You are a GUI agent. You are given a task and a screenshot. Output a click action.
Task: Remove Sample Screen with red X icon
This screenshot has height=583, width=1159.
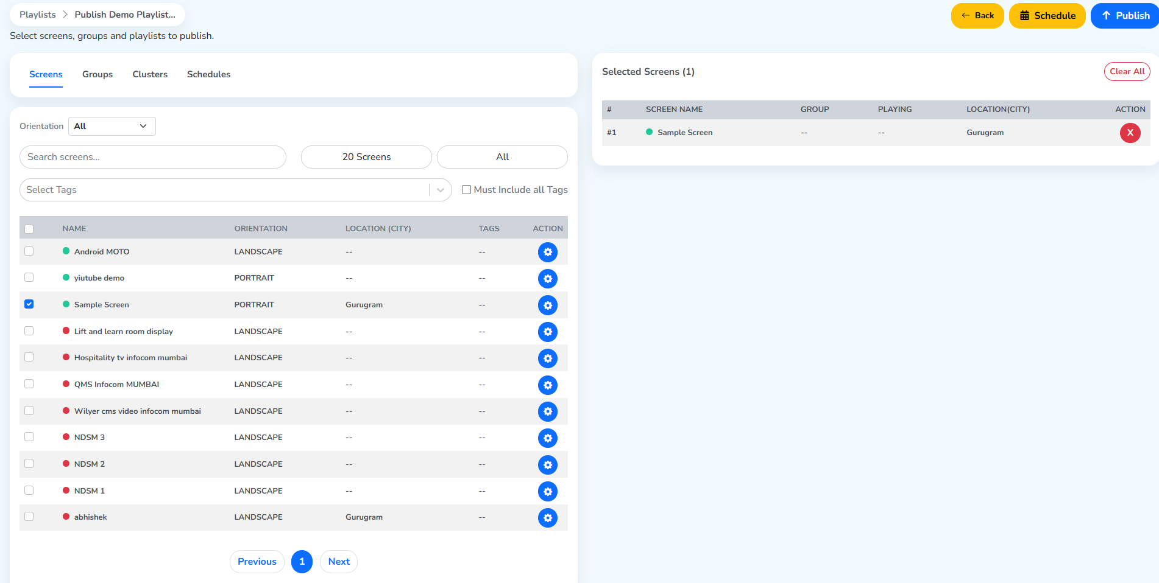[x=1130, y=133]
